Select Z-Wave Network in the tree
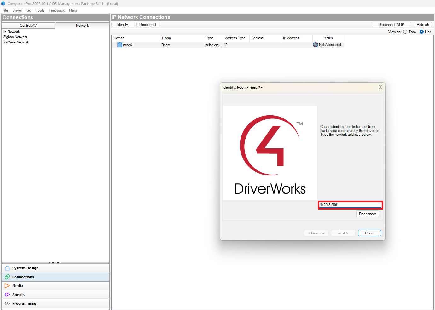This screenshot has width=435, height=310. pos(16,42)
